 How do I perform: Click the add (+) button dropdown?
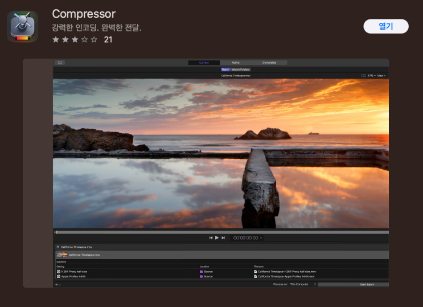[58, 284]
